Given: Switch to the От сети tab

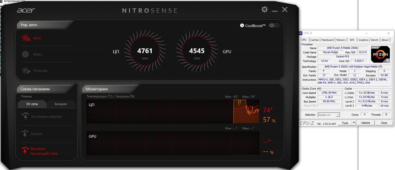Looking at the screenshot, I should [32, 104].
